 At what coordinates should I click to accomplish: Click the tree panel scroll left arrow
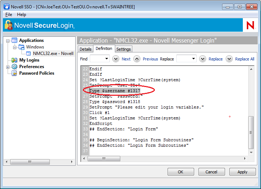pos(7,162)
